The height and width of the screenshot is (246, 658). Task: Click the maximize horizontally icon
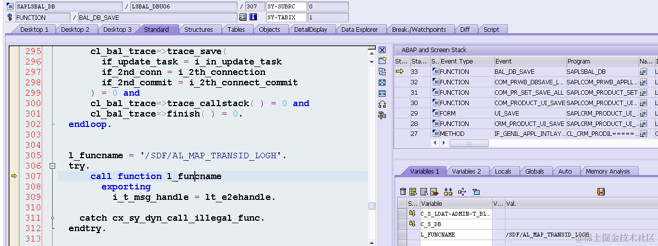click(x=382, y=93)
